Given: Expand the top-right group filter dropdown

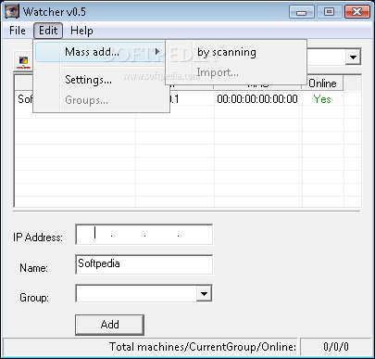Looking at the screenshot, I should pyautogui.click(x=353, y=57).
